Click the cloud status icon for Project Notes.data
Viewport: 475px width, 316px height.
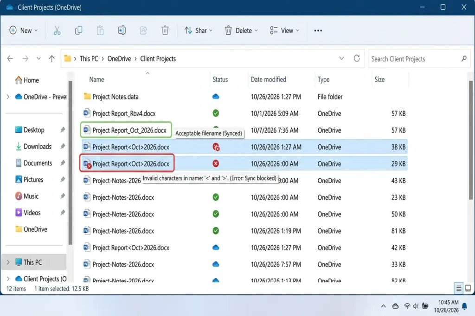coord(216,97)
